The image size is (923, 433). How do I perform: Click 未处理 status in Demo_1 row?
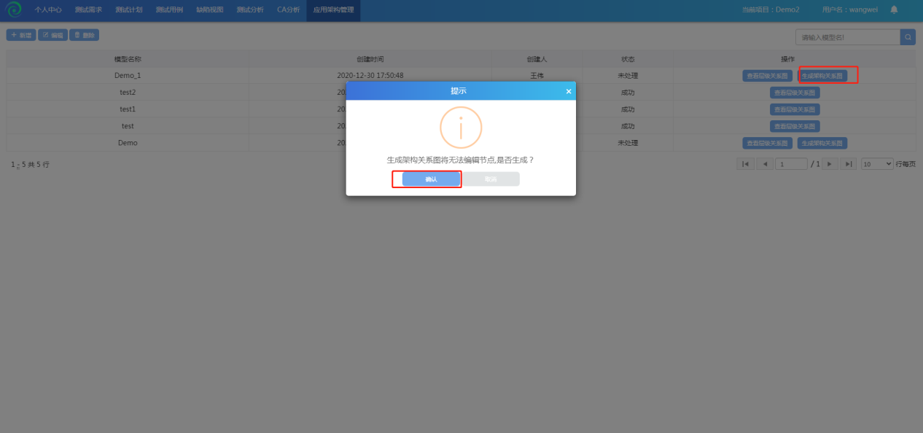point(628,76)
